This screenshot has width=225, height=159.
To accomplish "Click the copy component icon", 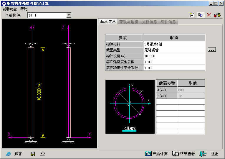I will (201, 15).
